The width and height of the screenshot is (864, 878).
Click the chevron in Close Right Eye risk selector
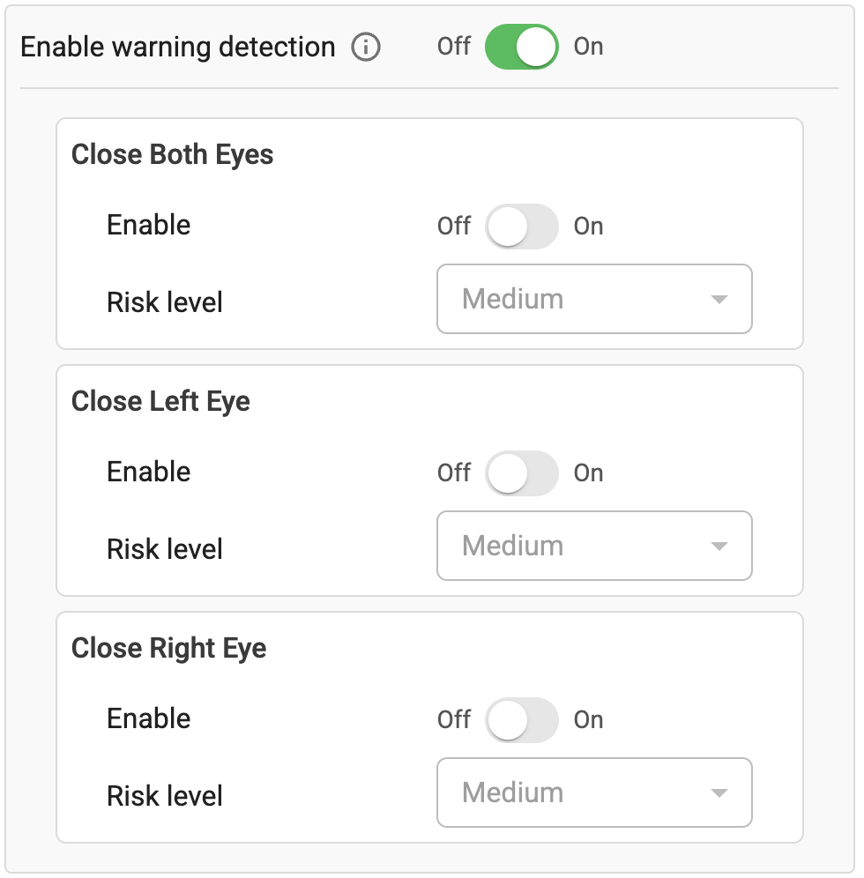[720, 792]
